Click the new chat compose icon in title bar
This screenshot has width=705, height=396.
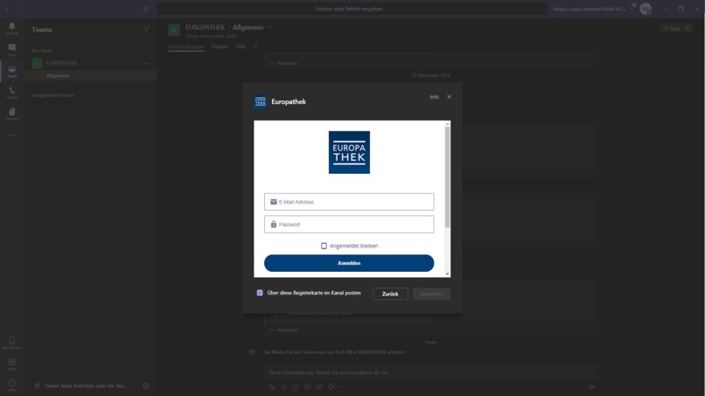146,9
